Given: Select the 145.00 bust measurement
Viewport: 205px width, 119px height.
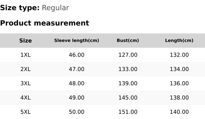Looking at the screenshot, I should click(128, 98).
